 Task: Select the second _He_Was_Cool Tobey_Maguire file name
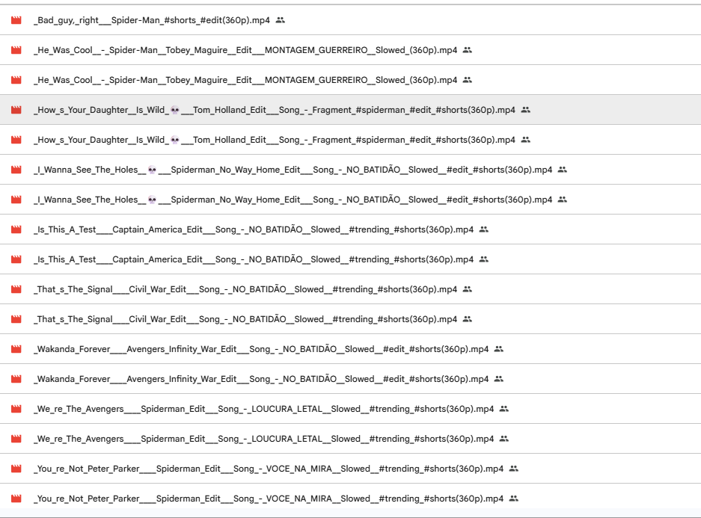point(245,80)
